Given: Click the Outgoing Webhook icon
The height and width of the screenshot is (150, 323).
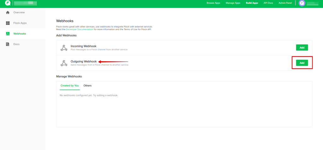Looking at the screenshot, I should point(64,63).
